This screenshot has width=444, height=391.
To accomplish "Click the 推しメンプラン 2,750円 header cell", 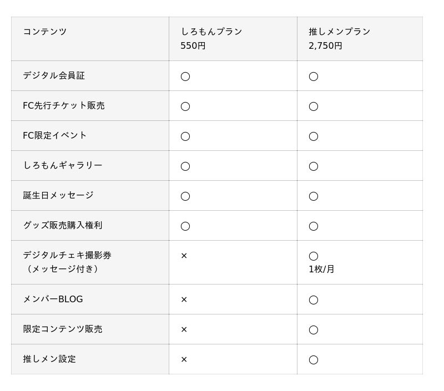I will pyautogui.click(x=360, y=39).
